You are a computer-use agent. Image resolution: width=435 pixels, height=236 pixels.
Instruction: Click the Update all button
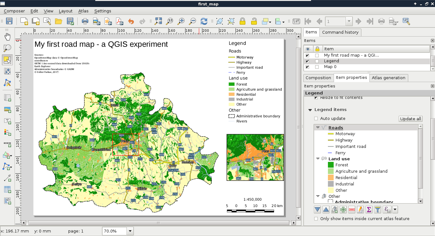point(410,119)
